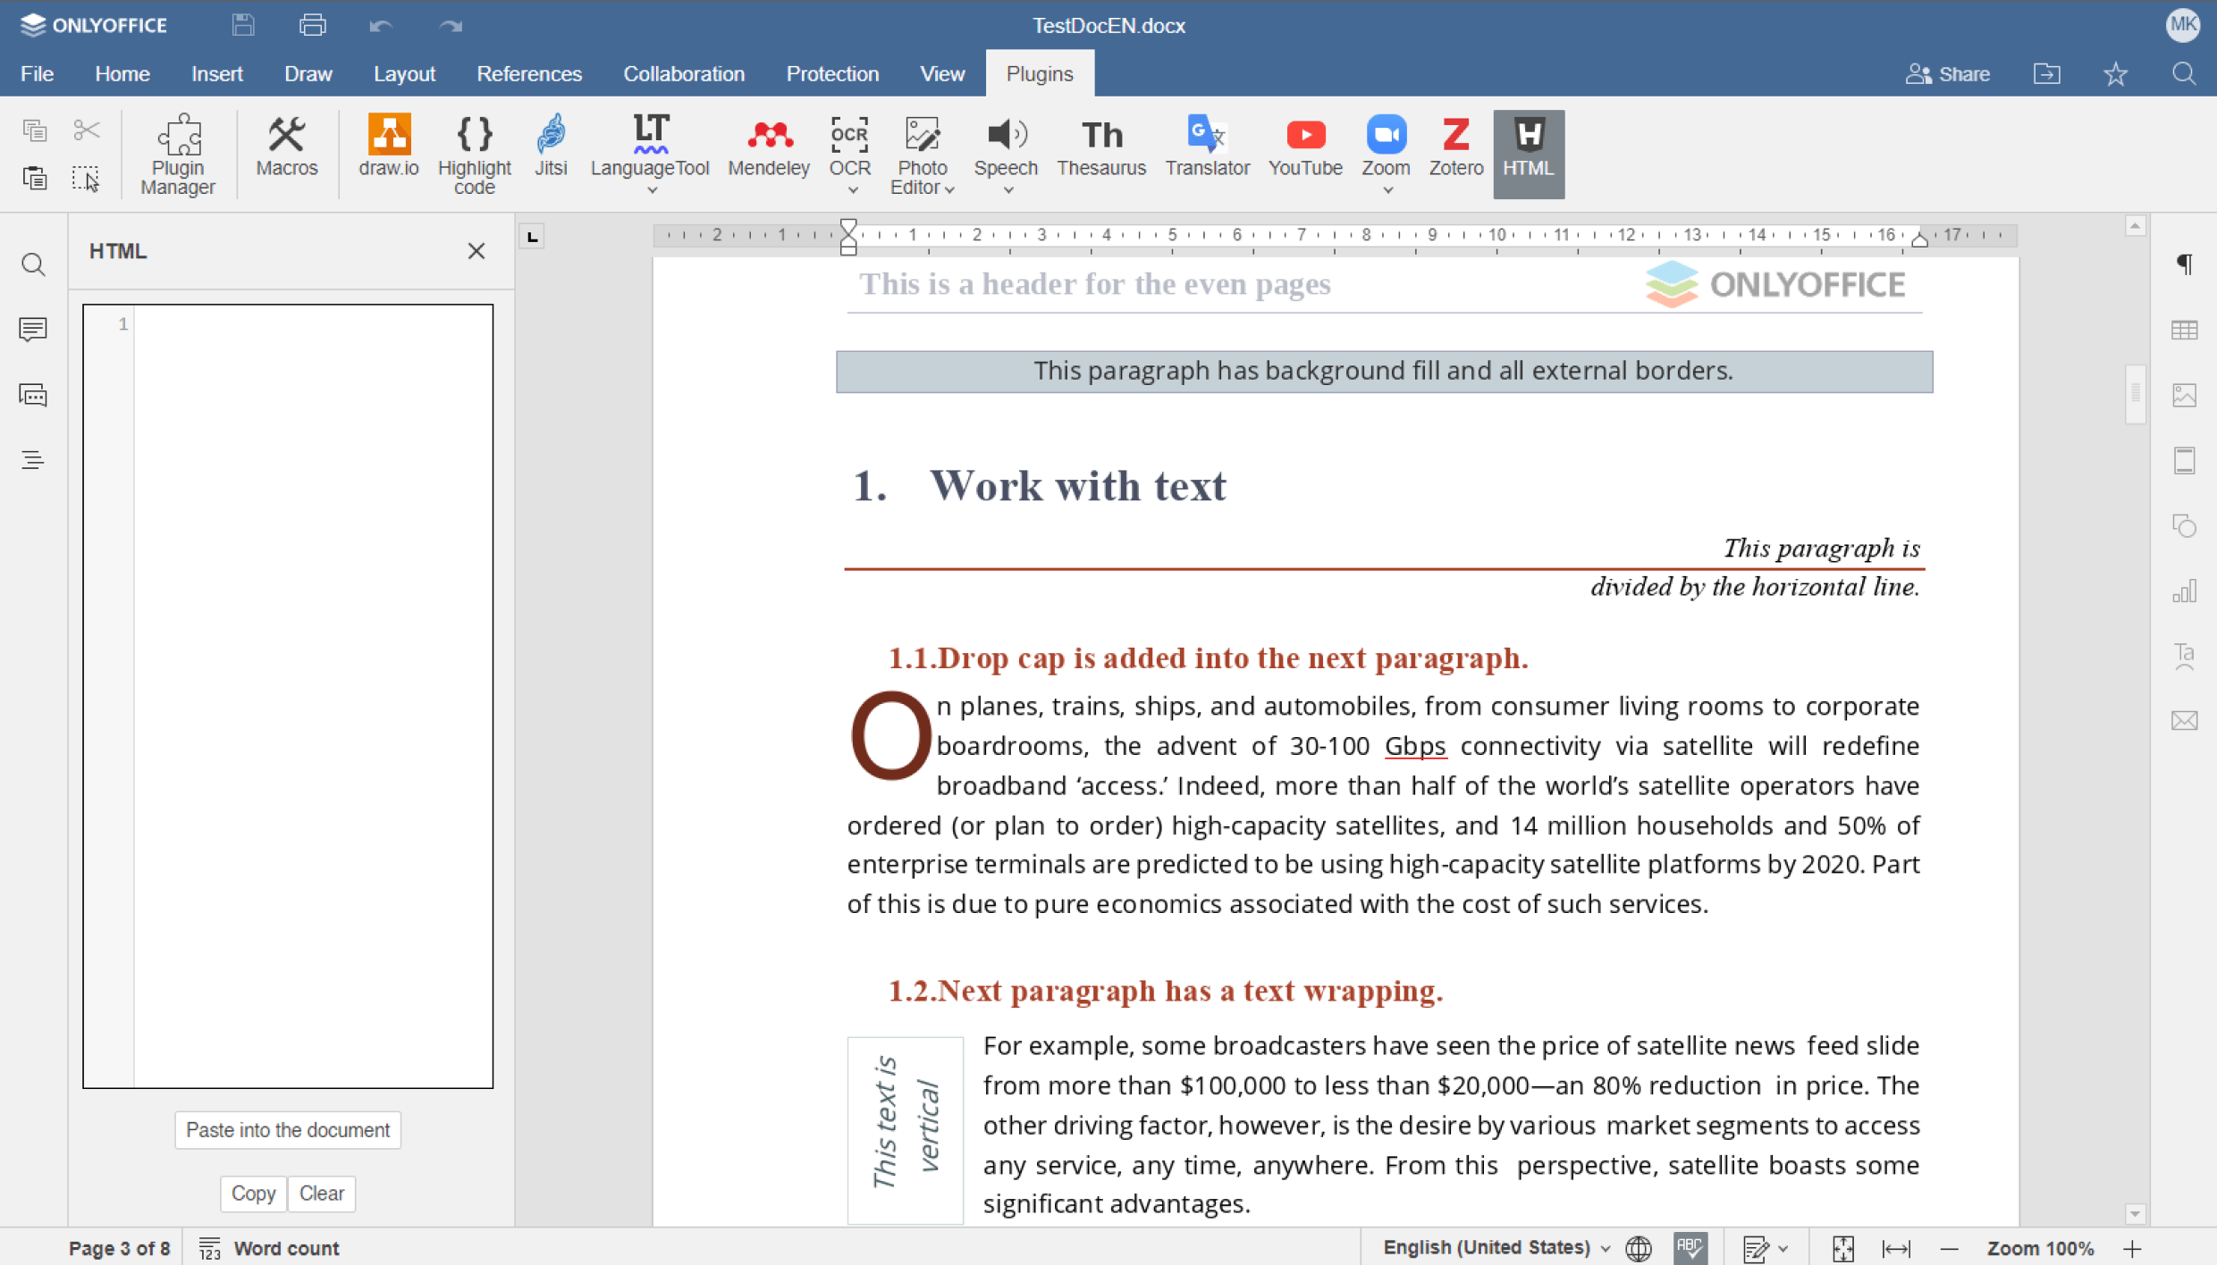Click the YouTube plugin icon
This screenshot has width=2217, height=1265.
1304,147
